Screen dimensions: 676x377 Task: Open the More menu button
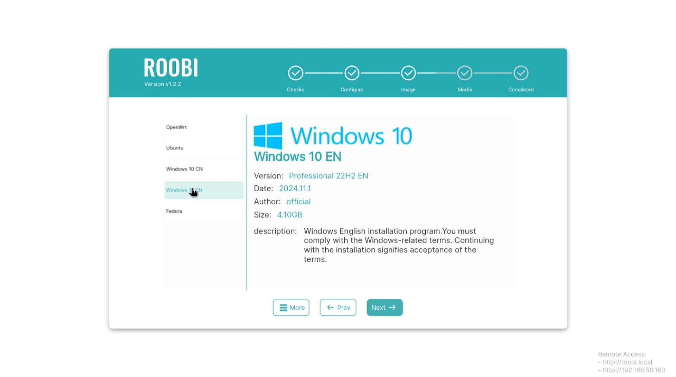(x=291, y=308)
